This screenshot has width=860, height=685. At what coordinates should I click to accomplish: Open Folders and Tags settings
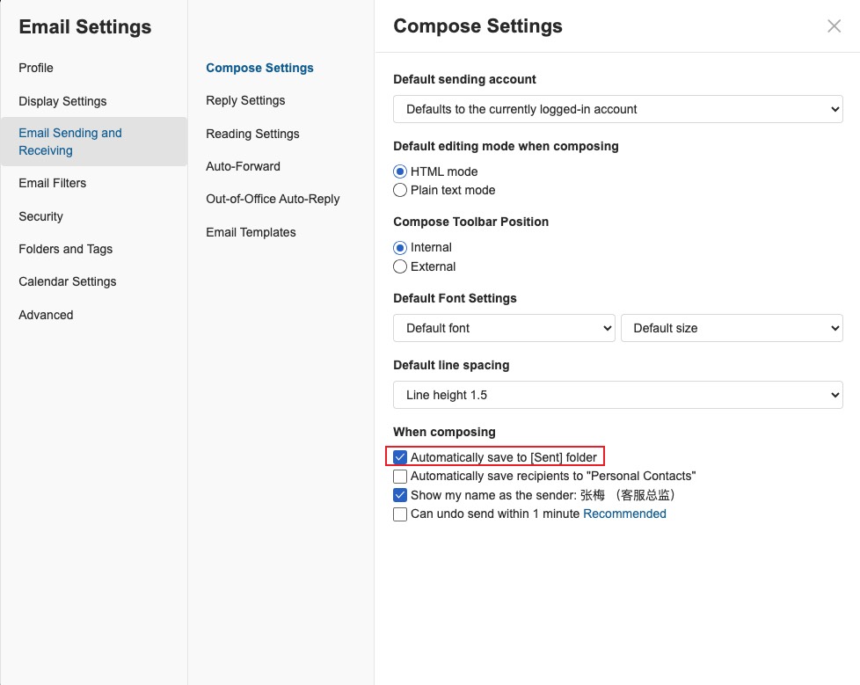66,249
